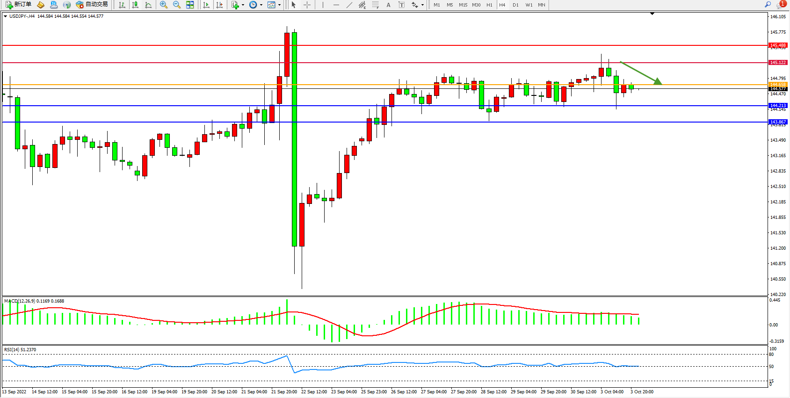The width and height of the screenshot is (790, 398).
Task: Click the New Order (新订单) button
Action: point(19,5)
